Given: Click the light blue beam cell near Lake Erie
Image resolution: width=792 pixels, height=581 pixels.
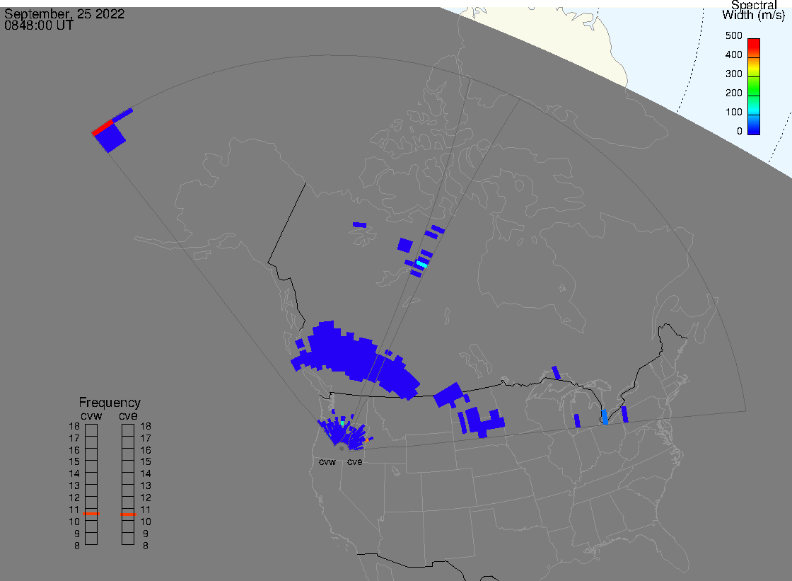Looking at the screenshot, I should tap(604, 417).
